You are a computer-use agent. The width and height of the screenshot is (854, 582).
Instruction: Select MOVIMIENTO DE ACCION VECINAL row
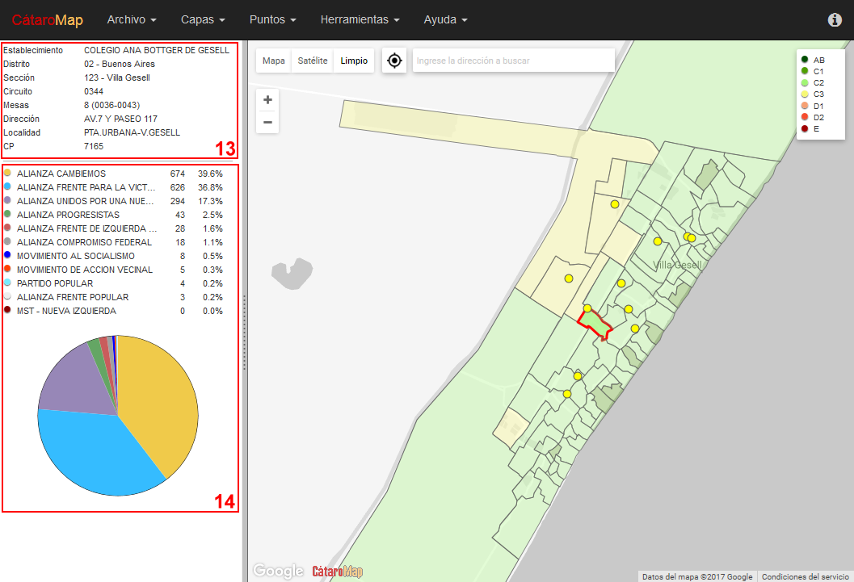115,270
